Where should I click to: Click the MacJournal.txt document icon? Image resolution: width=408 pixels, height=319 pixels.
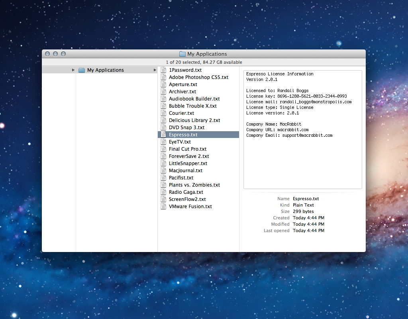click(x=163, y=170)
